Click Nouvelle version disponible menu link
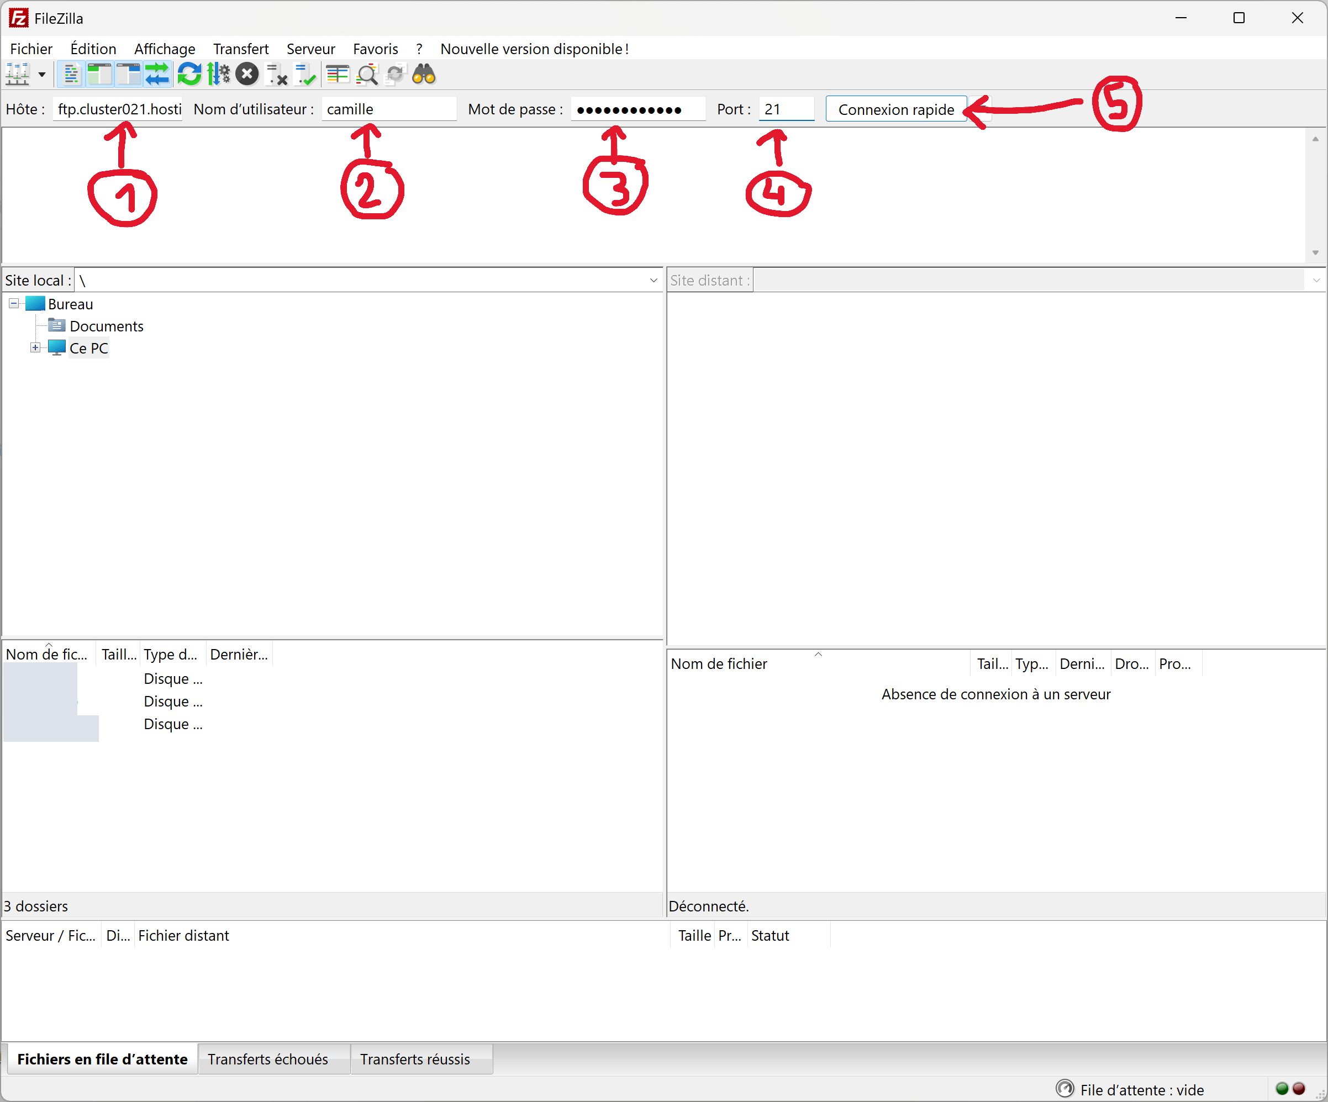This screenshot has height=1102, width=1328. pos(534,49)
